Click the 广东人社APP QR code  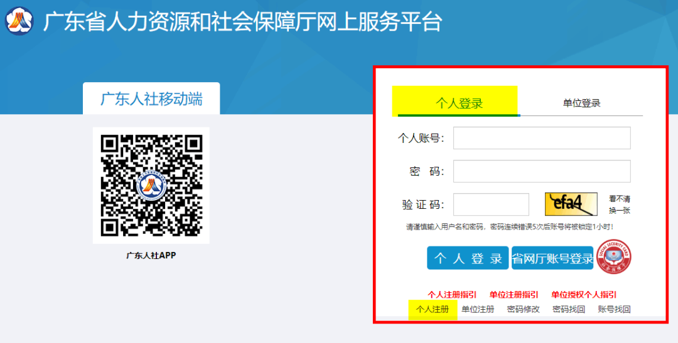pos(151,186)
